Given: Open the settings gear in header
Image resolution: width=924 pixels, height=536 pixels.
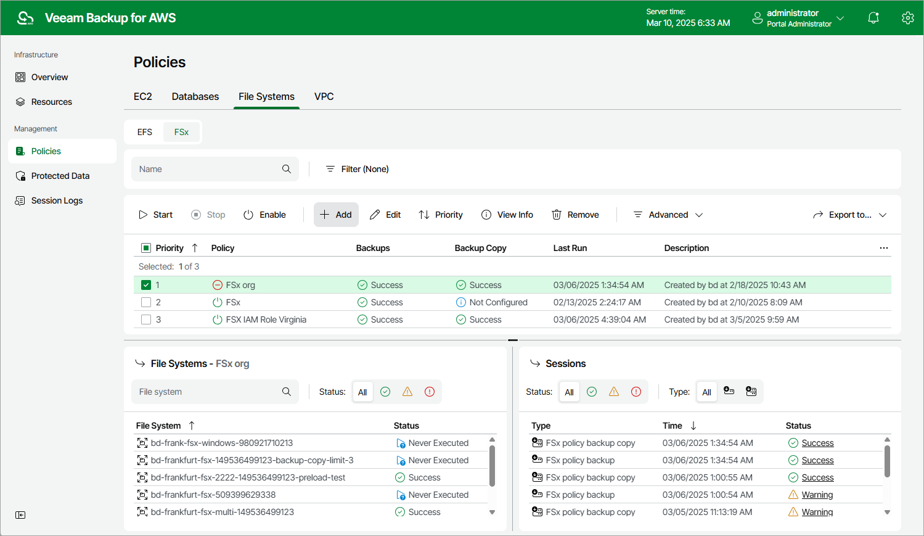Looking at the screenshot, I should 907,18.
